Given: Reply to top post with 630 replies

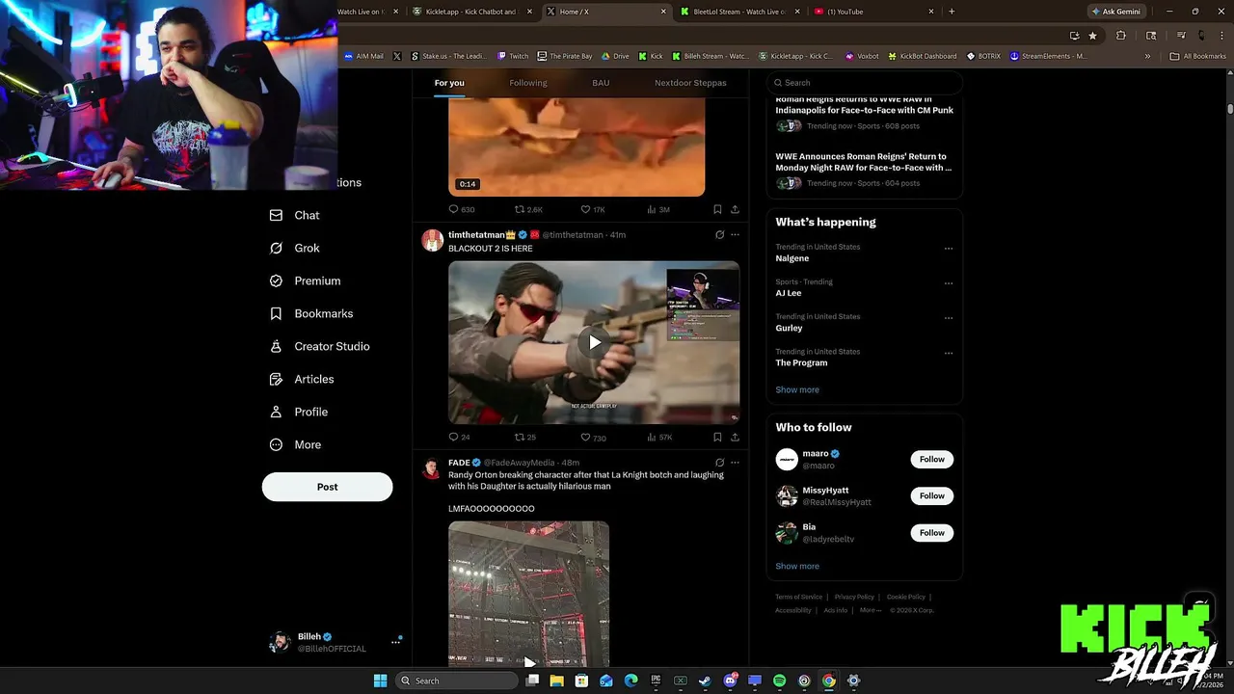Looking at the screenshot, I should (x=462, y=209).
